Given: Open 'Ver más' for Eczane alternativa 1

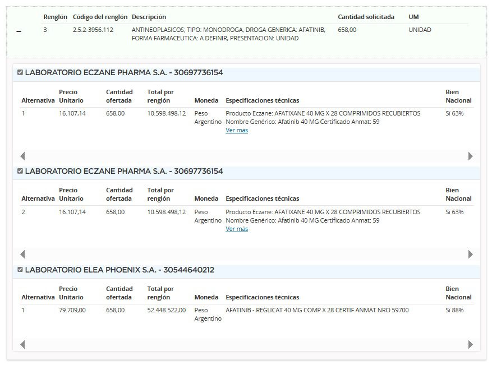Looking at the screenshot, I should click(236, 130).
